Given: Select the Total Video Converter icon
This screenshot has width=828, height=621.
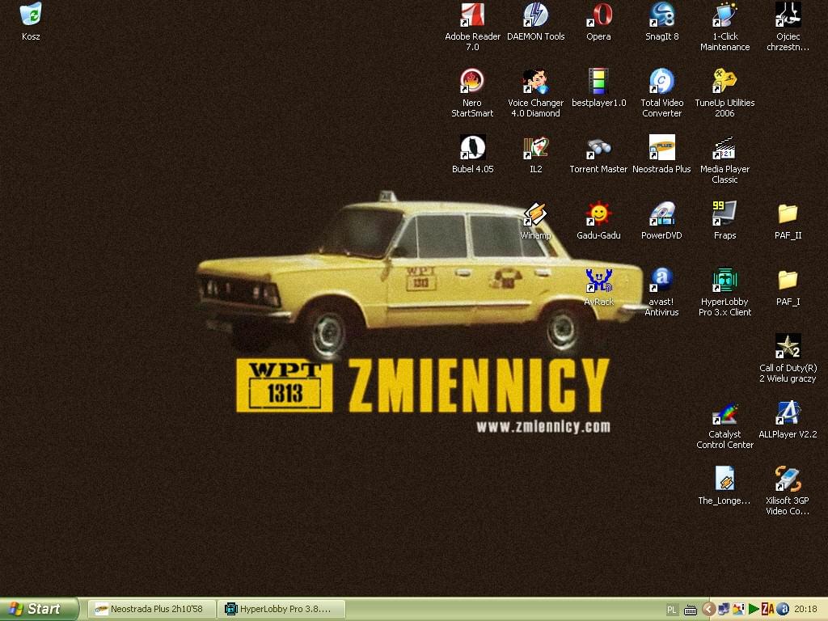Looking at the screenshot, I should point(661,82).
